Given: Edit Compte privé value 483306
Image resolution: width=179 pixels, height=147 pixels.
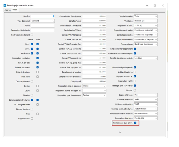Looking at the screenshot, I should [94, 81].
